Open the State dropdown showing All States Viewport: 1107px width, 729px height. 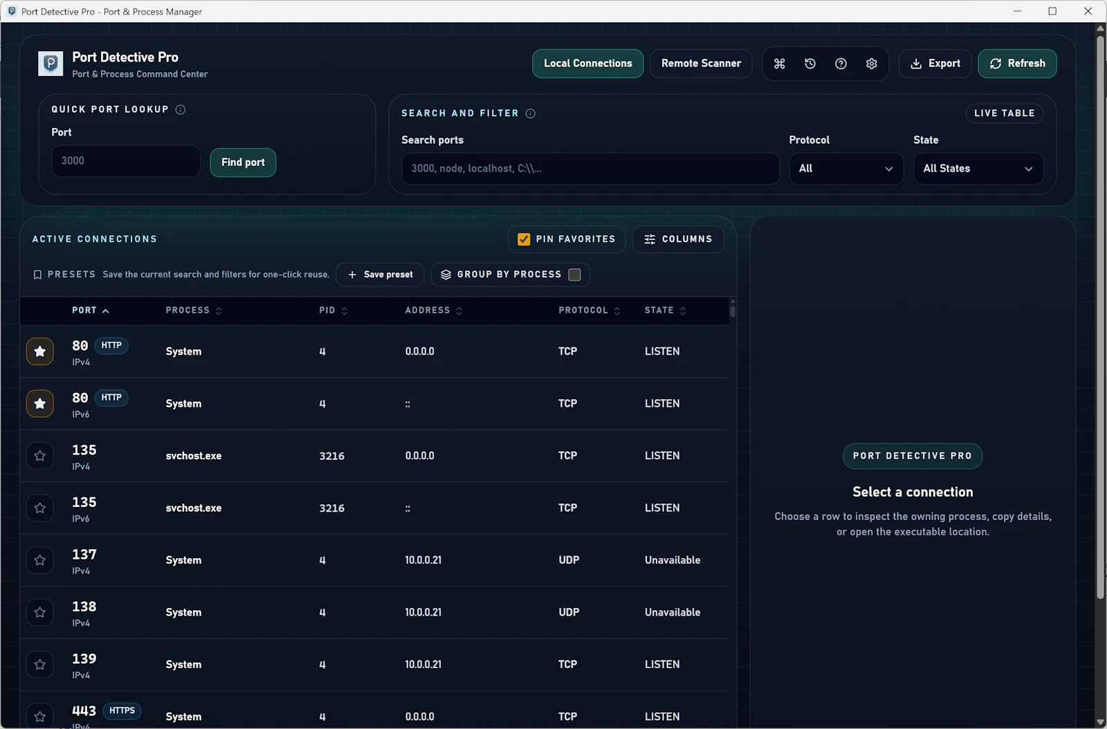click(978, 169)
